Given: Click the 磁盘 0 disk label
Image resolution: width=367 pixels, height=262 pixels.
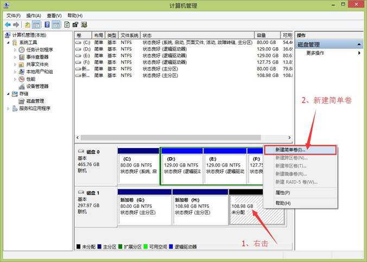Looking at the screenshot, I should (x=93, y=152).
